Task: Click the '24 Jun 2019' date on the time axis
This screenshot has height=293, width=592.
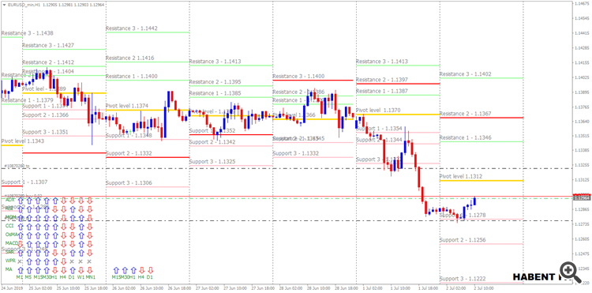Action: click(12, 287)
